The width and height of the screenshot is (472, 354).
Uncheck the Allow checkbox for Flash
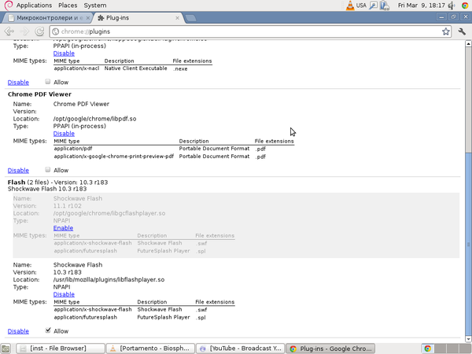point(47,330)
